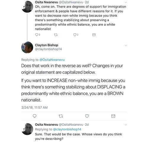Open @claytonbishop14 handle under Clayton's name
The image size is (148, 142).
click(x=48, y=49)
